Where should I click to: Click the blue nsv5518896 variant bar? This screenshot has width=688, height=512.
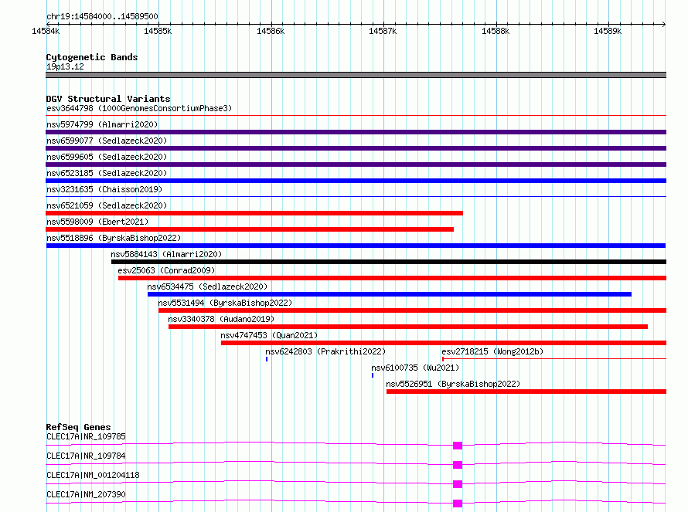[x=356, y=246]
